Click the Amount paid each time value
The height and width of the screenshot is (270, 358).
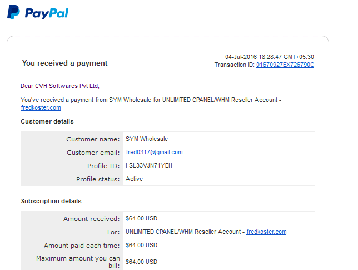tap(141, 246)
